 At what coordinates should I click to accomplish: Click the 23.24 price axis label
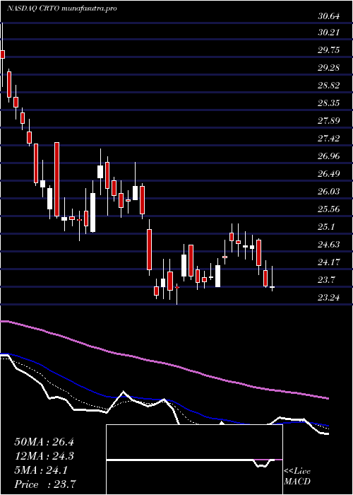click(329, 298)
